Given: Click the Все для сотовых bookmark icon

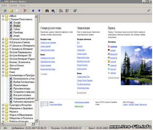Looking at the screenshot, I should point(11,95).
